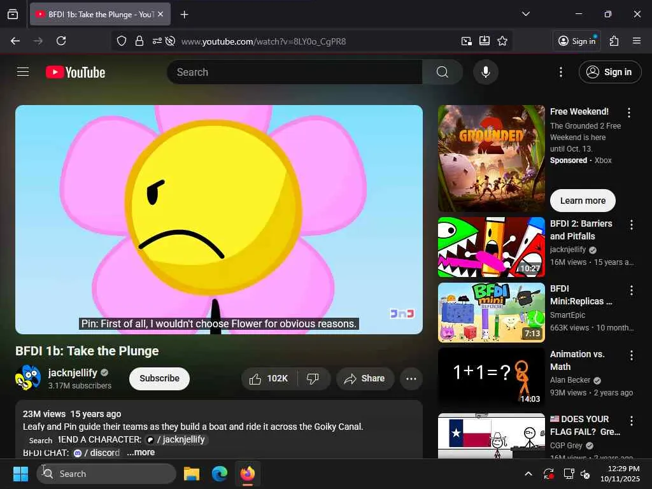
Task: Click the install/download icon in address bar
Action: pyautogui.click(x=485, y=41)
